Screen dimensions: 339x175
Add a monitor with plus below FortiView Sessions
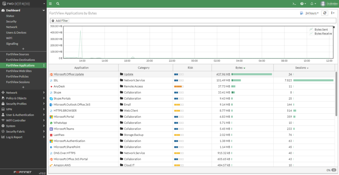click(24, 87)
